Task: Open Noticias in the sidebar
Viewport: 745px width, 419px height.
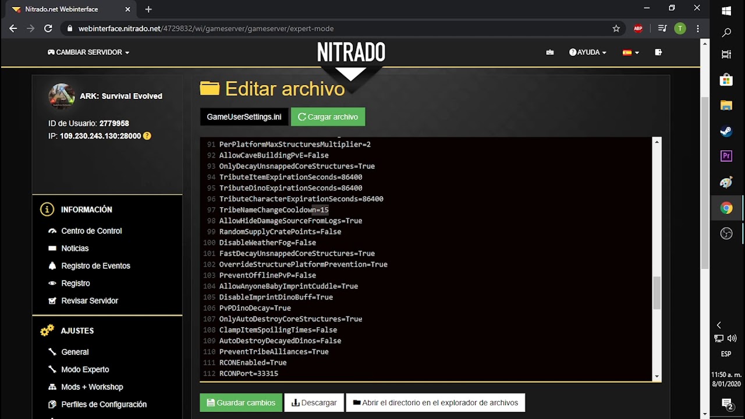Action: (x=75, y=248)
